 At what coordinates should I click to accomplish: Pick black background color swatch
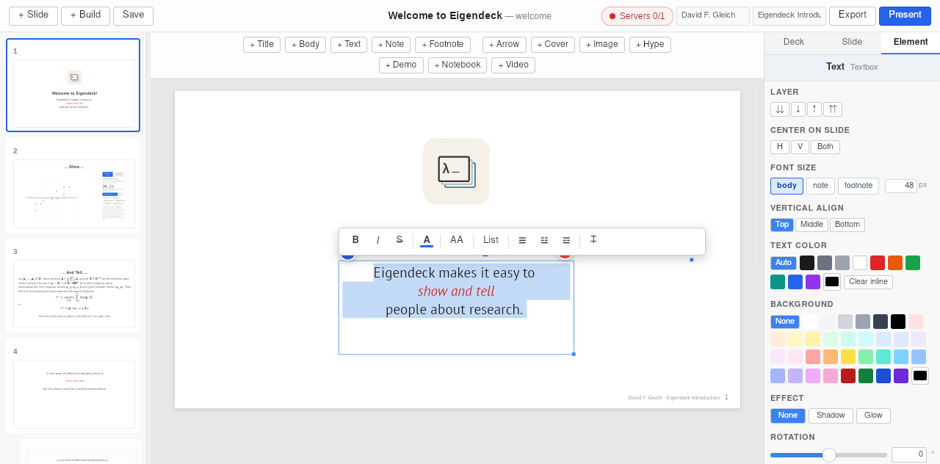pos(898,322)
